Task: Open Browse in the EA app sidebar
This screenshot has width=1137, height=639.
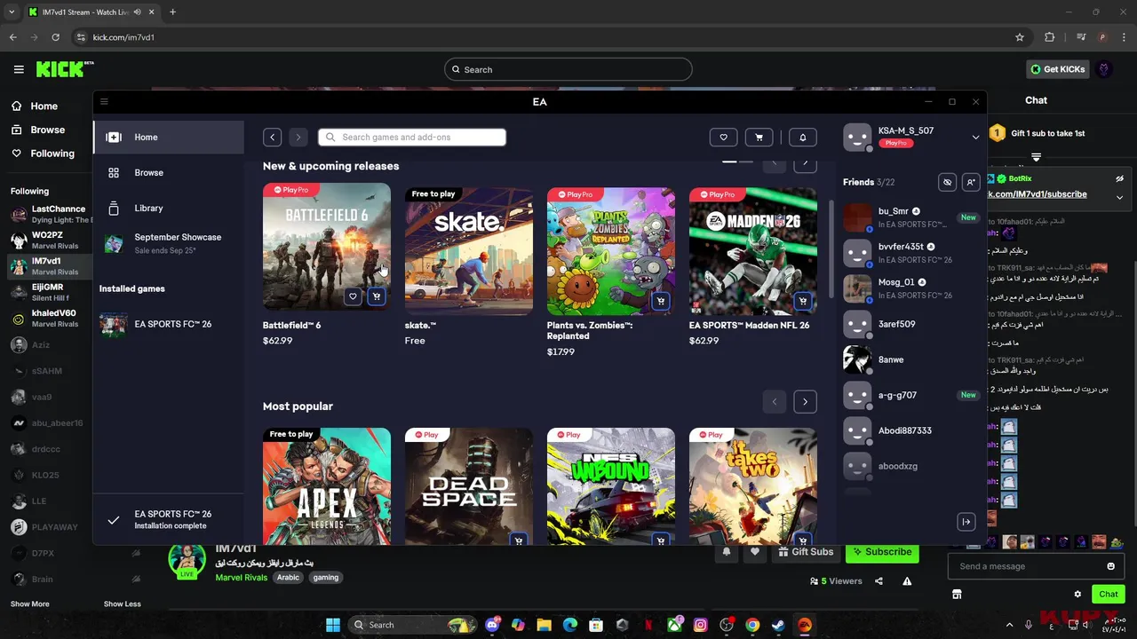Action: (x=169, y=173)
